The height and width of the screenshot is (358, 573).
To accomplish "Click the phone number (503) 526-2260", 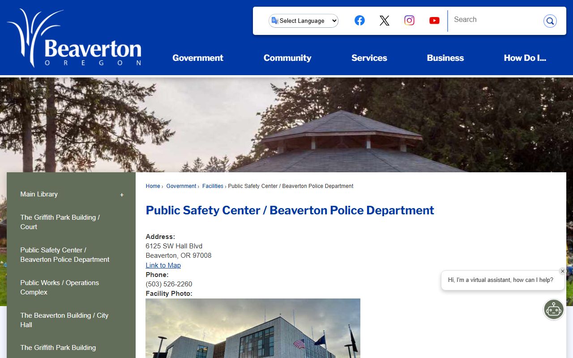I will [169, 284].
